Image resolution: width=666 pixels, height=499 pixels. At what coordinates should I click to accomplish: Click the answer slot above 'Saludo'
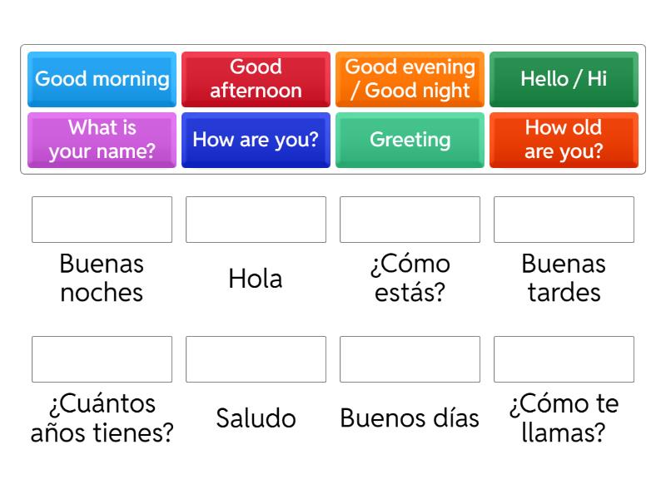(256, 359)
